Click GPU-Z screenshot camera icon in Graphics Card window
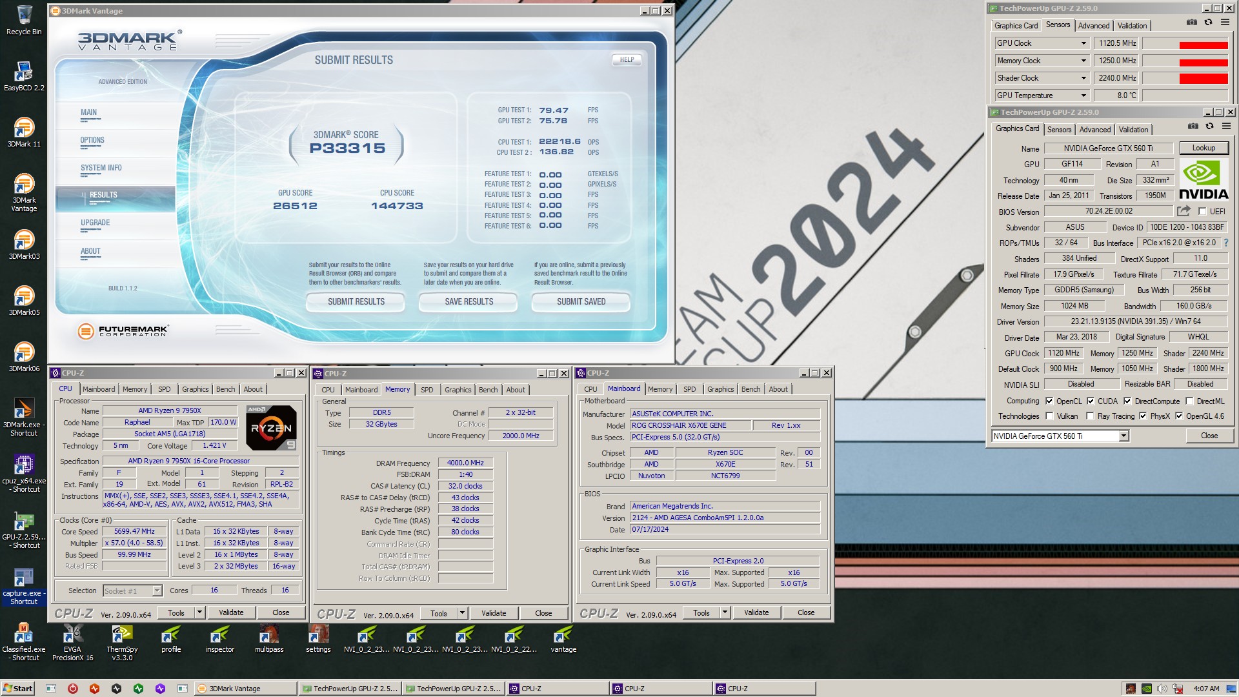Screen dimensions: 1239x697 point(1193,126)
